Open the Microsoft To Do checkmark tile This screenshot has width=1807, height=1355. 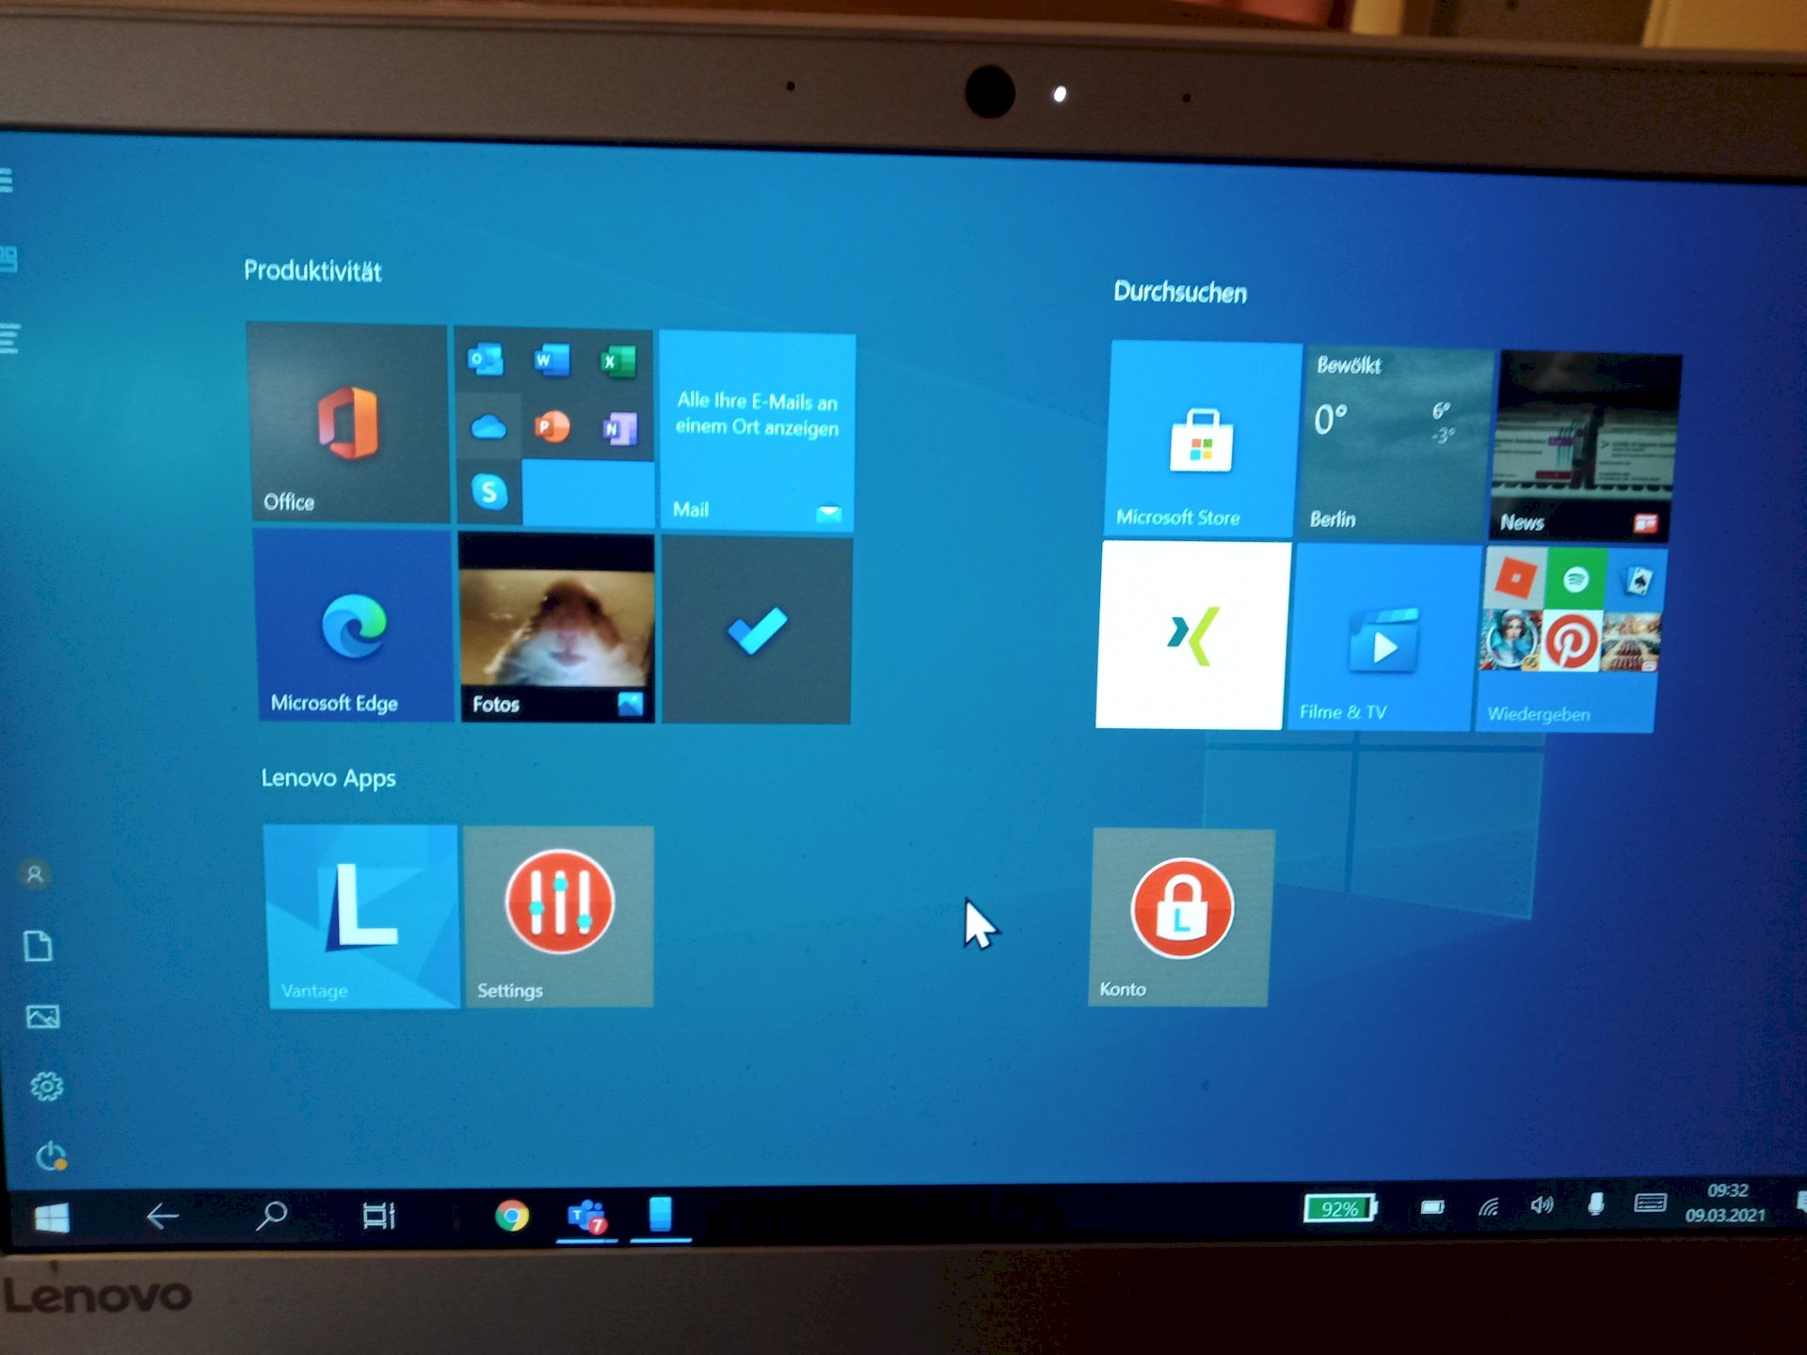[x=757, y=630]
